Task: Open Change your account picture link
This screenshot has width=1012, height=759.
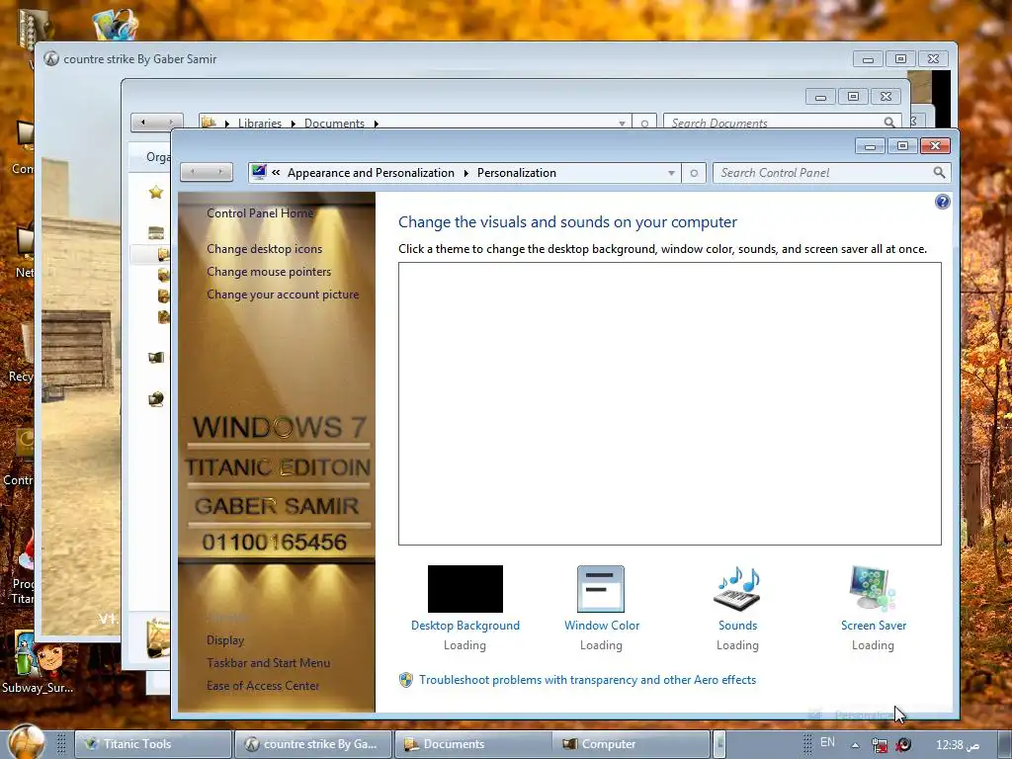Action: coord(283,295)
